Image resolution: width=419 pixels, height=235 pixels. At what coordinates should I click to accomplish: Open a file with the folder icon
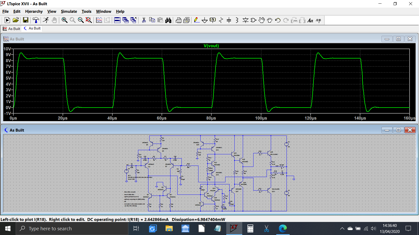click(x=16, y=20)
